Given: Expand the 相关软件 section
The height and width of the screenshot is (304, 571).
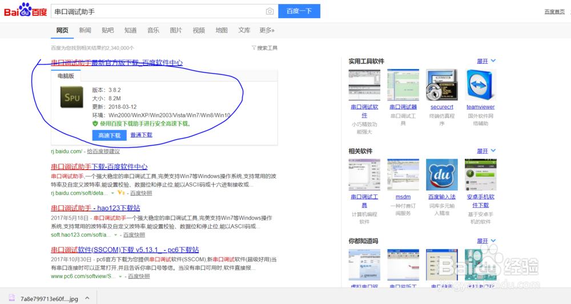Looking at the screenshot, I should 486,151.
